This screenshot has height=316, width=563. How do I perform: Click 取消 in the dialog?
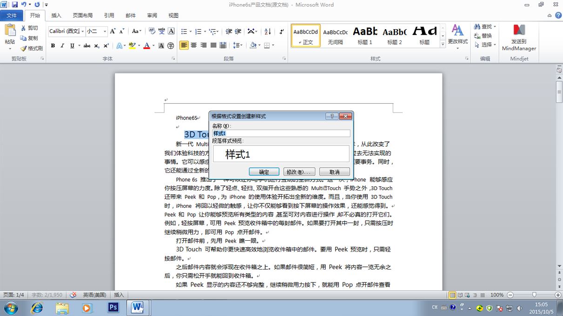coord(335,172)
